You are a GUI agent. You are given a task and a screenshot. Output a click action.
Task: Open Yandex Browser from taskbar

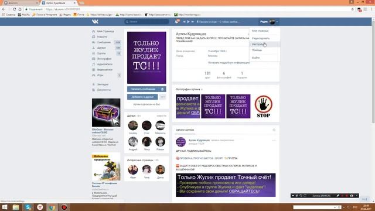(40, 207)
